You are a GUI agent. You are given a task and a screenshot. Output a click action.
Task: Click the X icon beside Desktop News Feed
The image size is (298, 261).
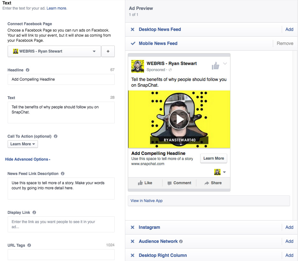133,29
